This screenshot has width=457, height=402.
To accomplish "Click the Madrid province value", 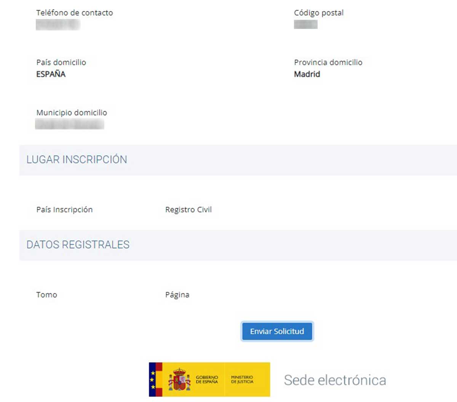I will point(307,74).
